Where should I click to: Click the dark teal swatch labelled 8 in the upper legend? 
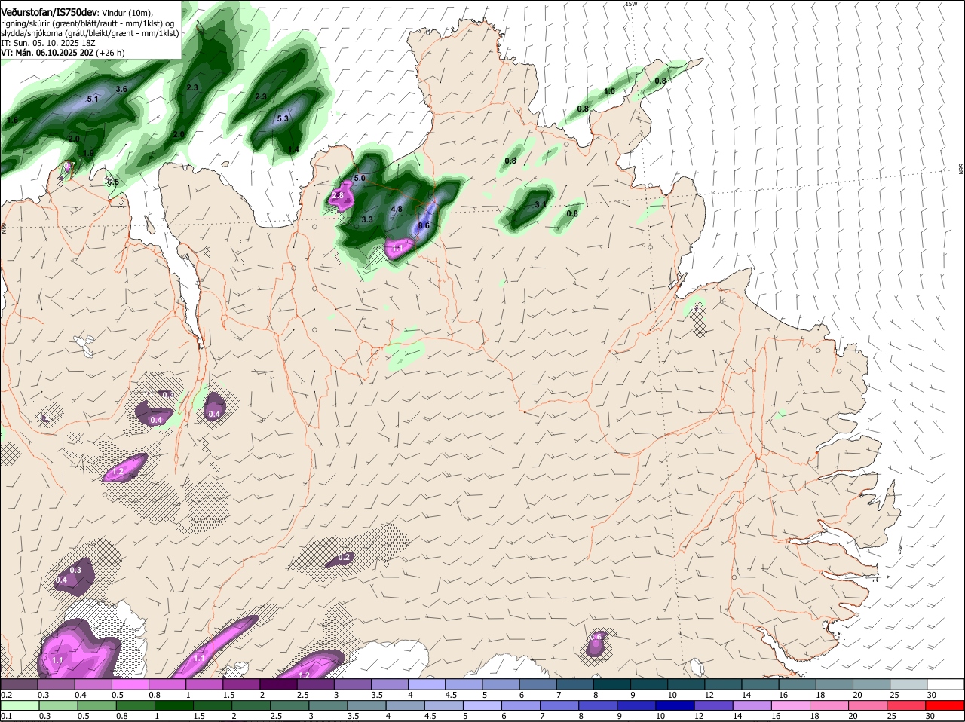click(612, 684)
